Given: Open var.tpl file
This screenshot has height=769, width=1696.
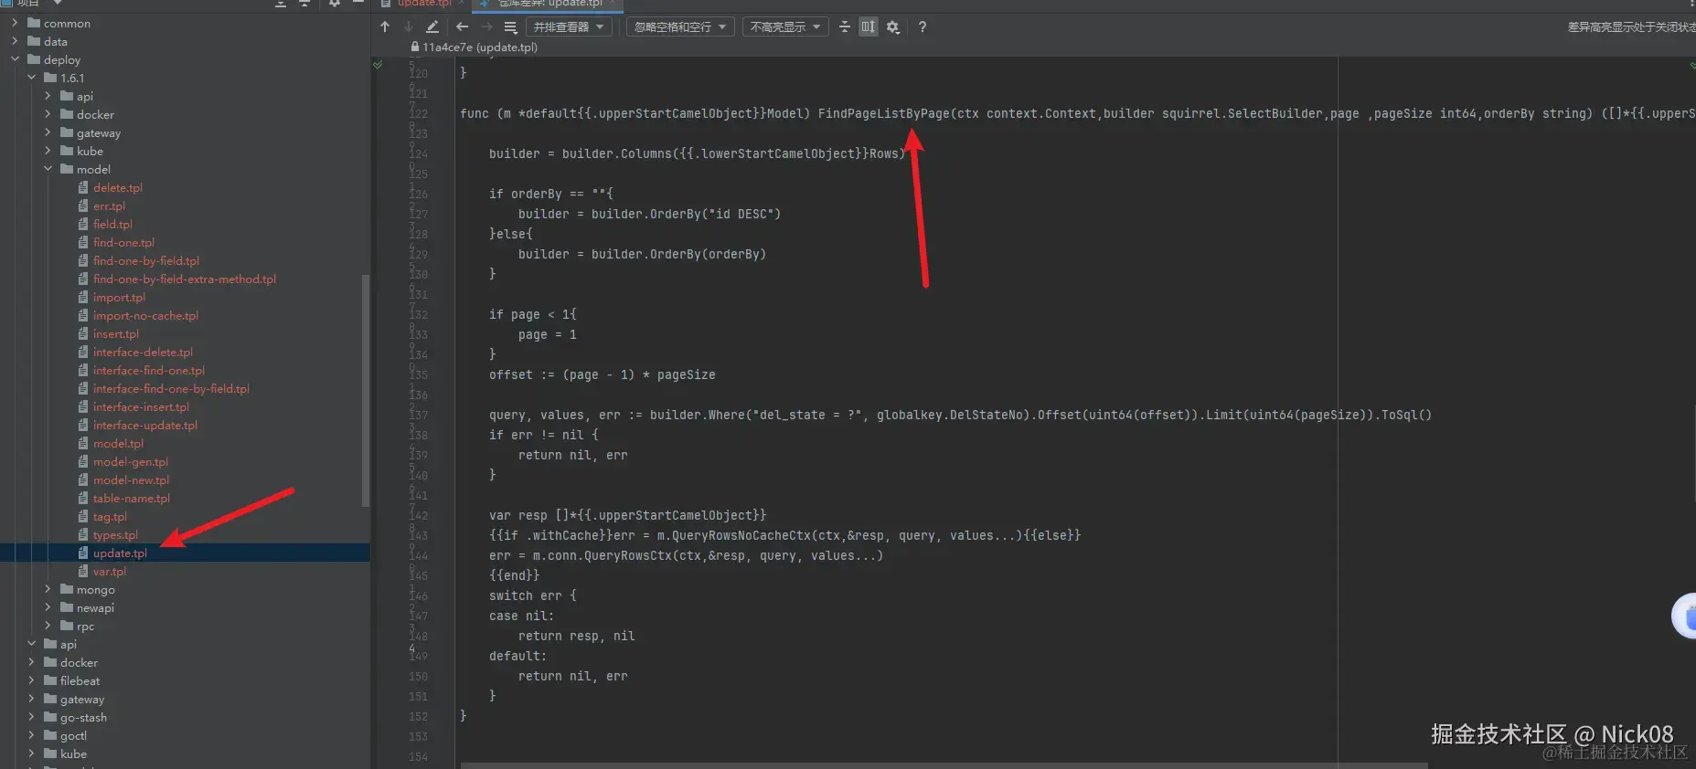Looking at the screenshot, I should click(x=110, y=571).
